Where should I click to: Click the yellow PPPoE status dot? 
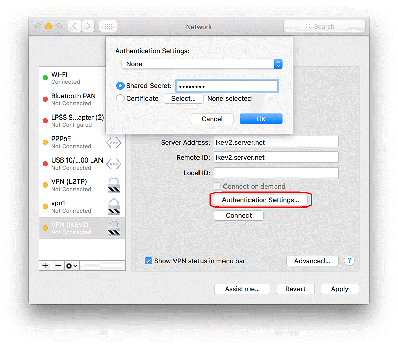click(45, 142)
